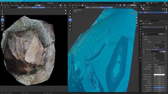Toggle pen pressure for Strength in the 3D viewport header
The image size is (168, 94).
112,8
